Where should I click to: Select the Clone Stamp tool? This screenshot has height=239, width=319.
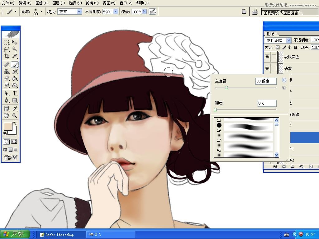click(x=7, y=71)
